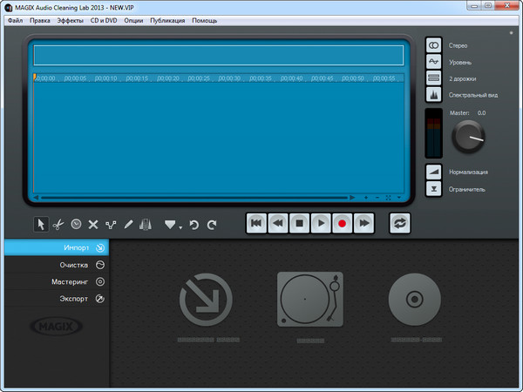Click the Нормализация label
This screenshot has width=523, height=392.
tap(468, 172)
